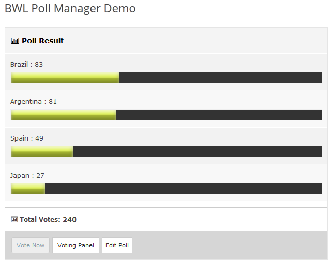Click the chart icon next to Total Votes
Viewport: 332px width, 263px height.
click(14, 220)
